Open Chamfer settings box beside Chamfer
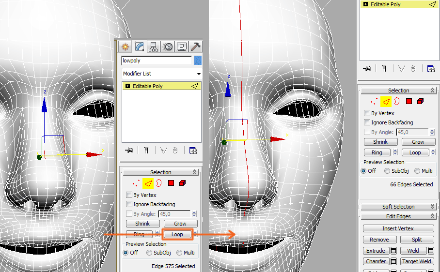The width and height of the screenshot is (440, 272). tap(393, 261)
